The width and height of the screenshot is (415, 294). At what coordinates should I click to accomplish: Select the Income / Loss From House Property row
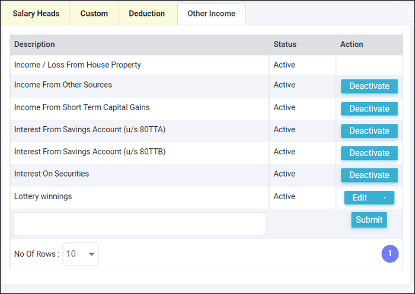point(78,65)
